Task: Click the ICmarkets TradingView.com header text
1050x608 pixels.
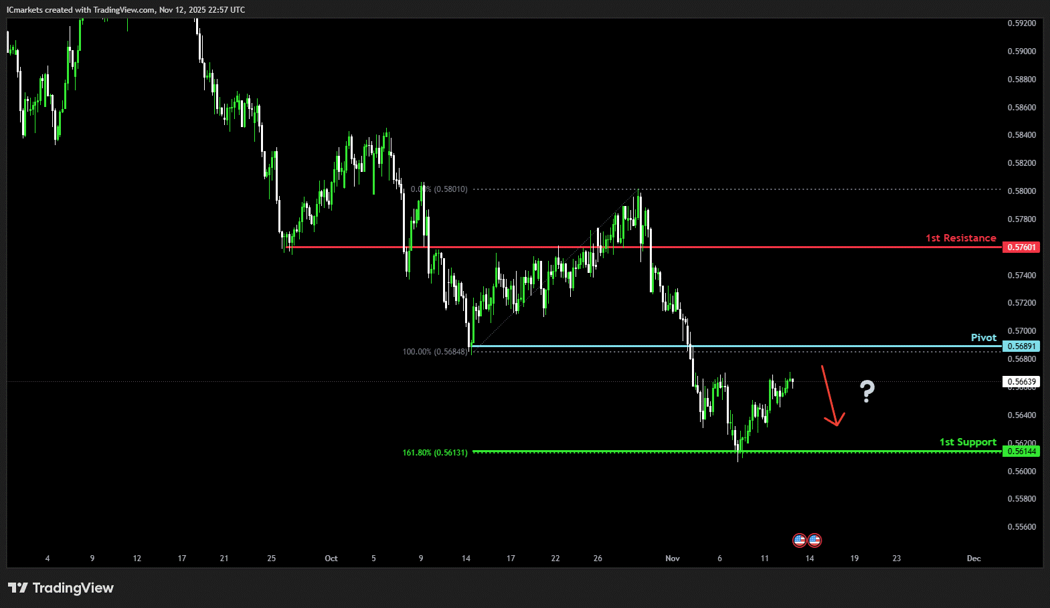Action: (x=126, y=10)
